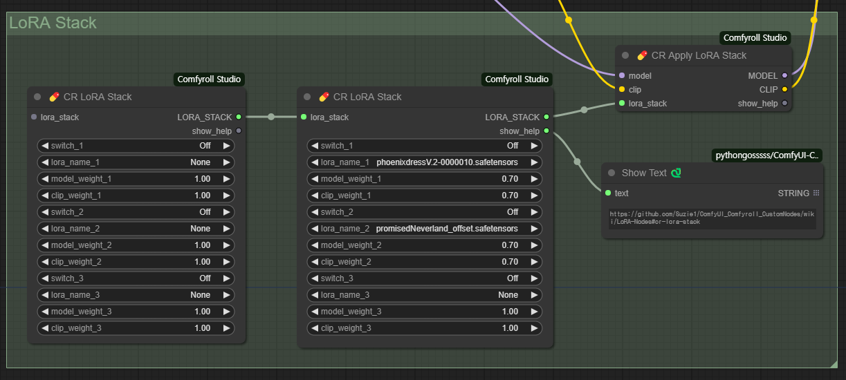
Task: Click the right arrow of phoenixdressV.2 lora_name_1
Action: (x=533, y=162)
